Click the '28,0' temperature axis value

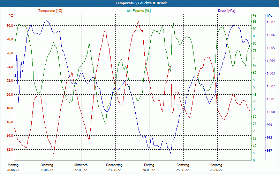coord(10,39)
